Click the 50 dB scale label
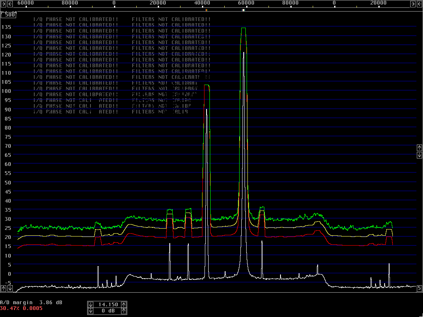This screenshot has width=423, height=317. pos(7,182)
